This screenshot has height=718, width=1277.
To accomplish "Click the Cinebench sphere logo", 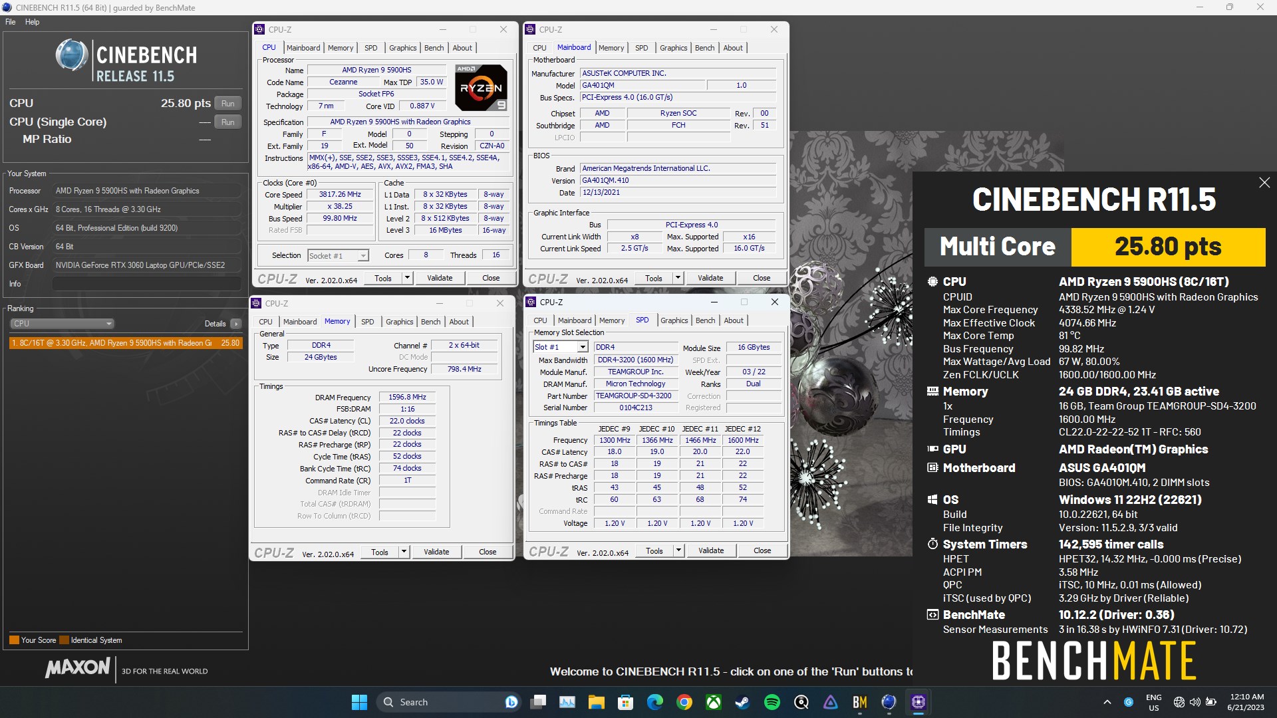I will [72, 55].
